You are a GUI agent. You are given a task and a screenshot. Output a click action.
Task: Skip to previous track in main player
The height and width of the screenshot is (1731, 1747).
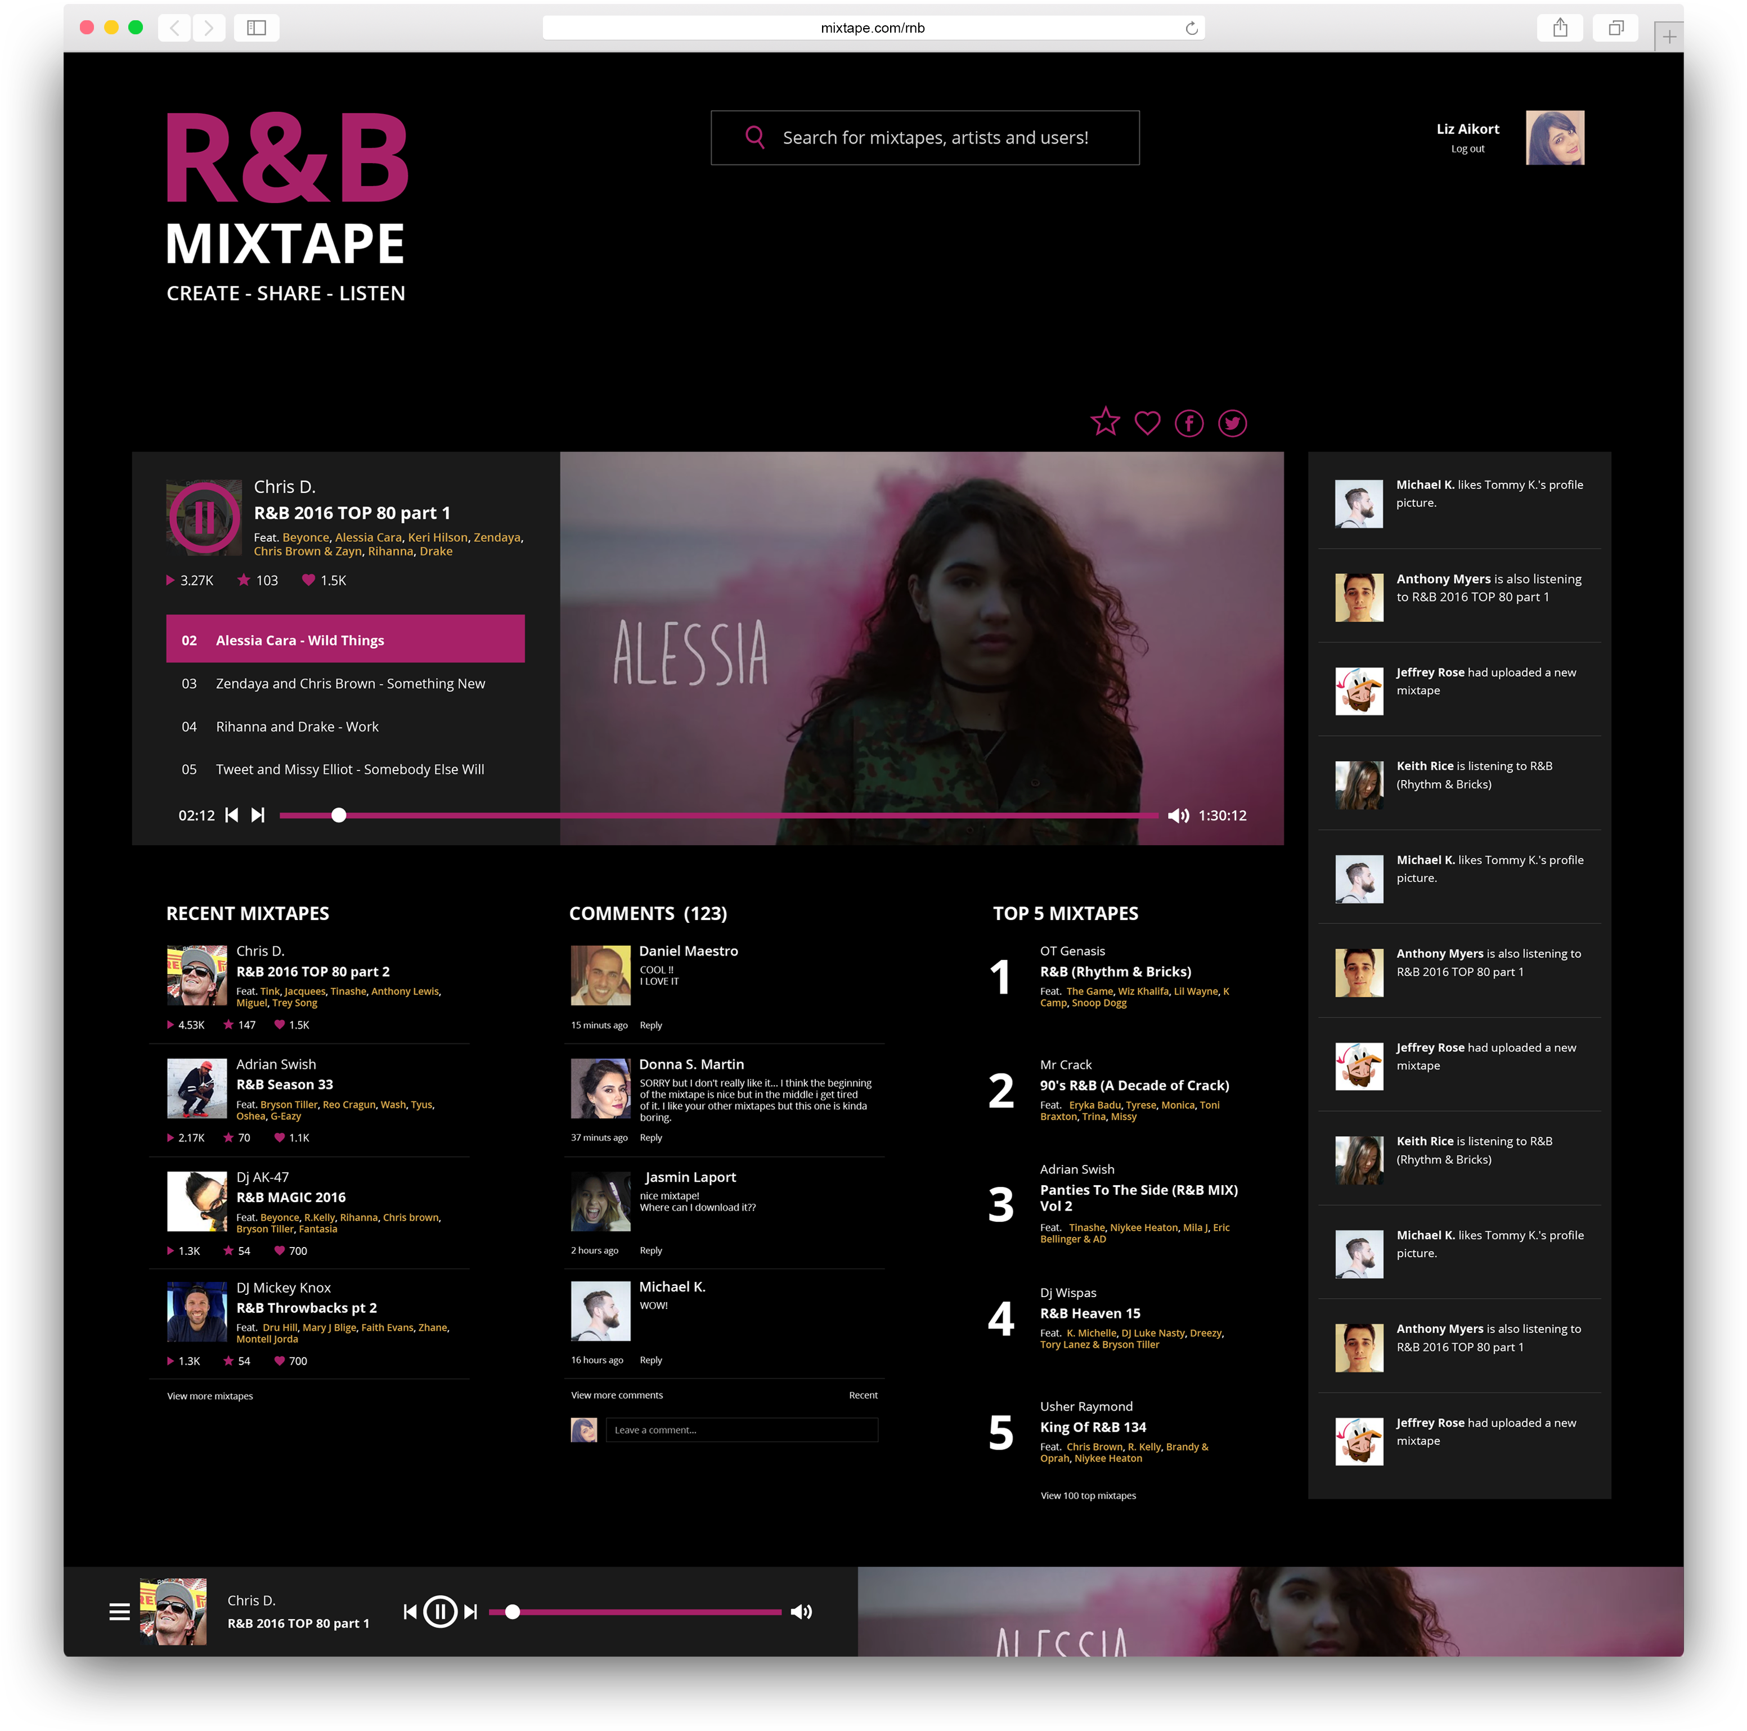coord(231,815)
